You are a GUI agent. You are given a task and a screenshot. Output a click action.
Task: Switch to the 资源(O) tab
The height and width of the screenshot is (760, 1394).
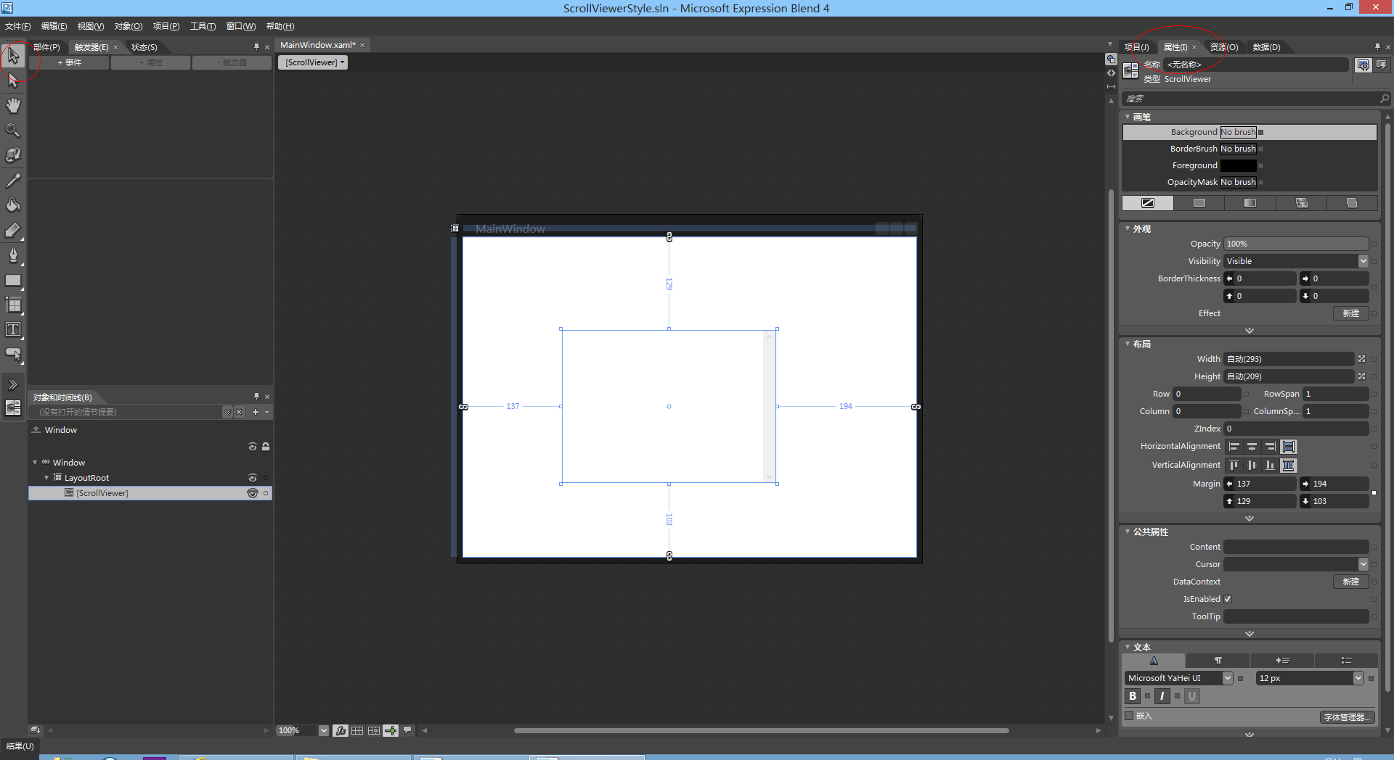(1224, 47)
